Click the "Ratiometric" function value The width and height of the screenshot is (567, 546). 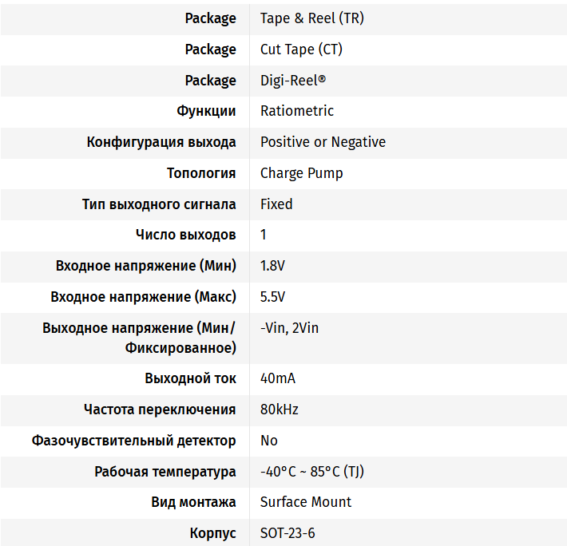coord(297,111)
